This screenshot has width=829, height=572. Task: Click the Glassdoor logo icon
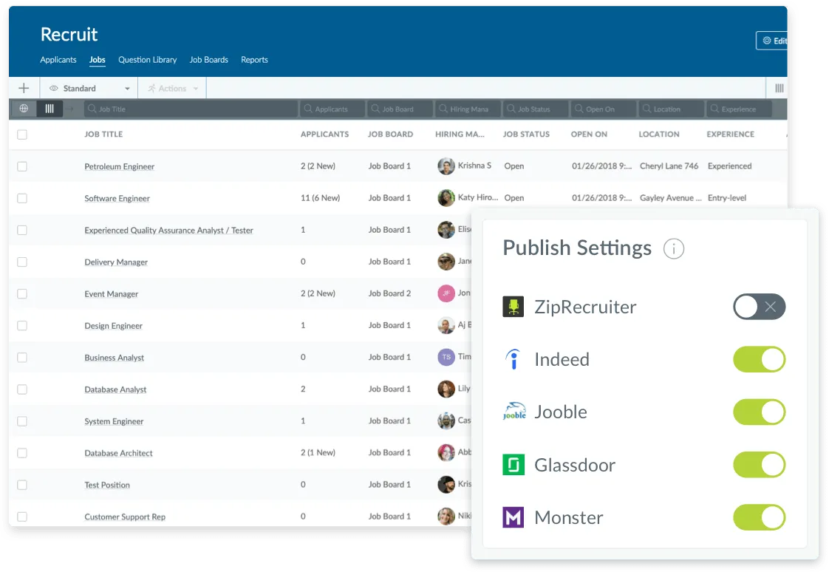point(513,465)
